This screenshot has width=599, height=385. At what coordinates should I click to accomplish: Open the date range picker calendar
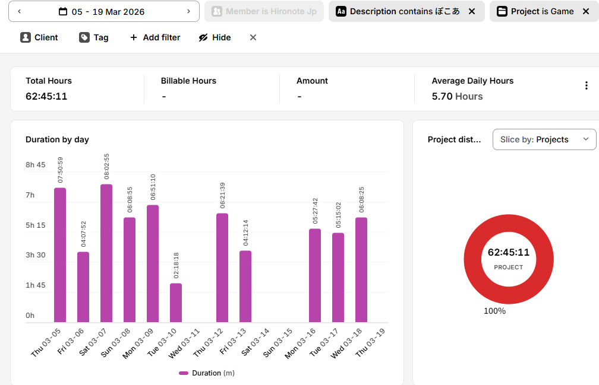(x=103, y=11)
